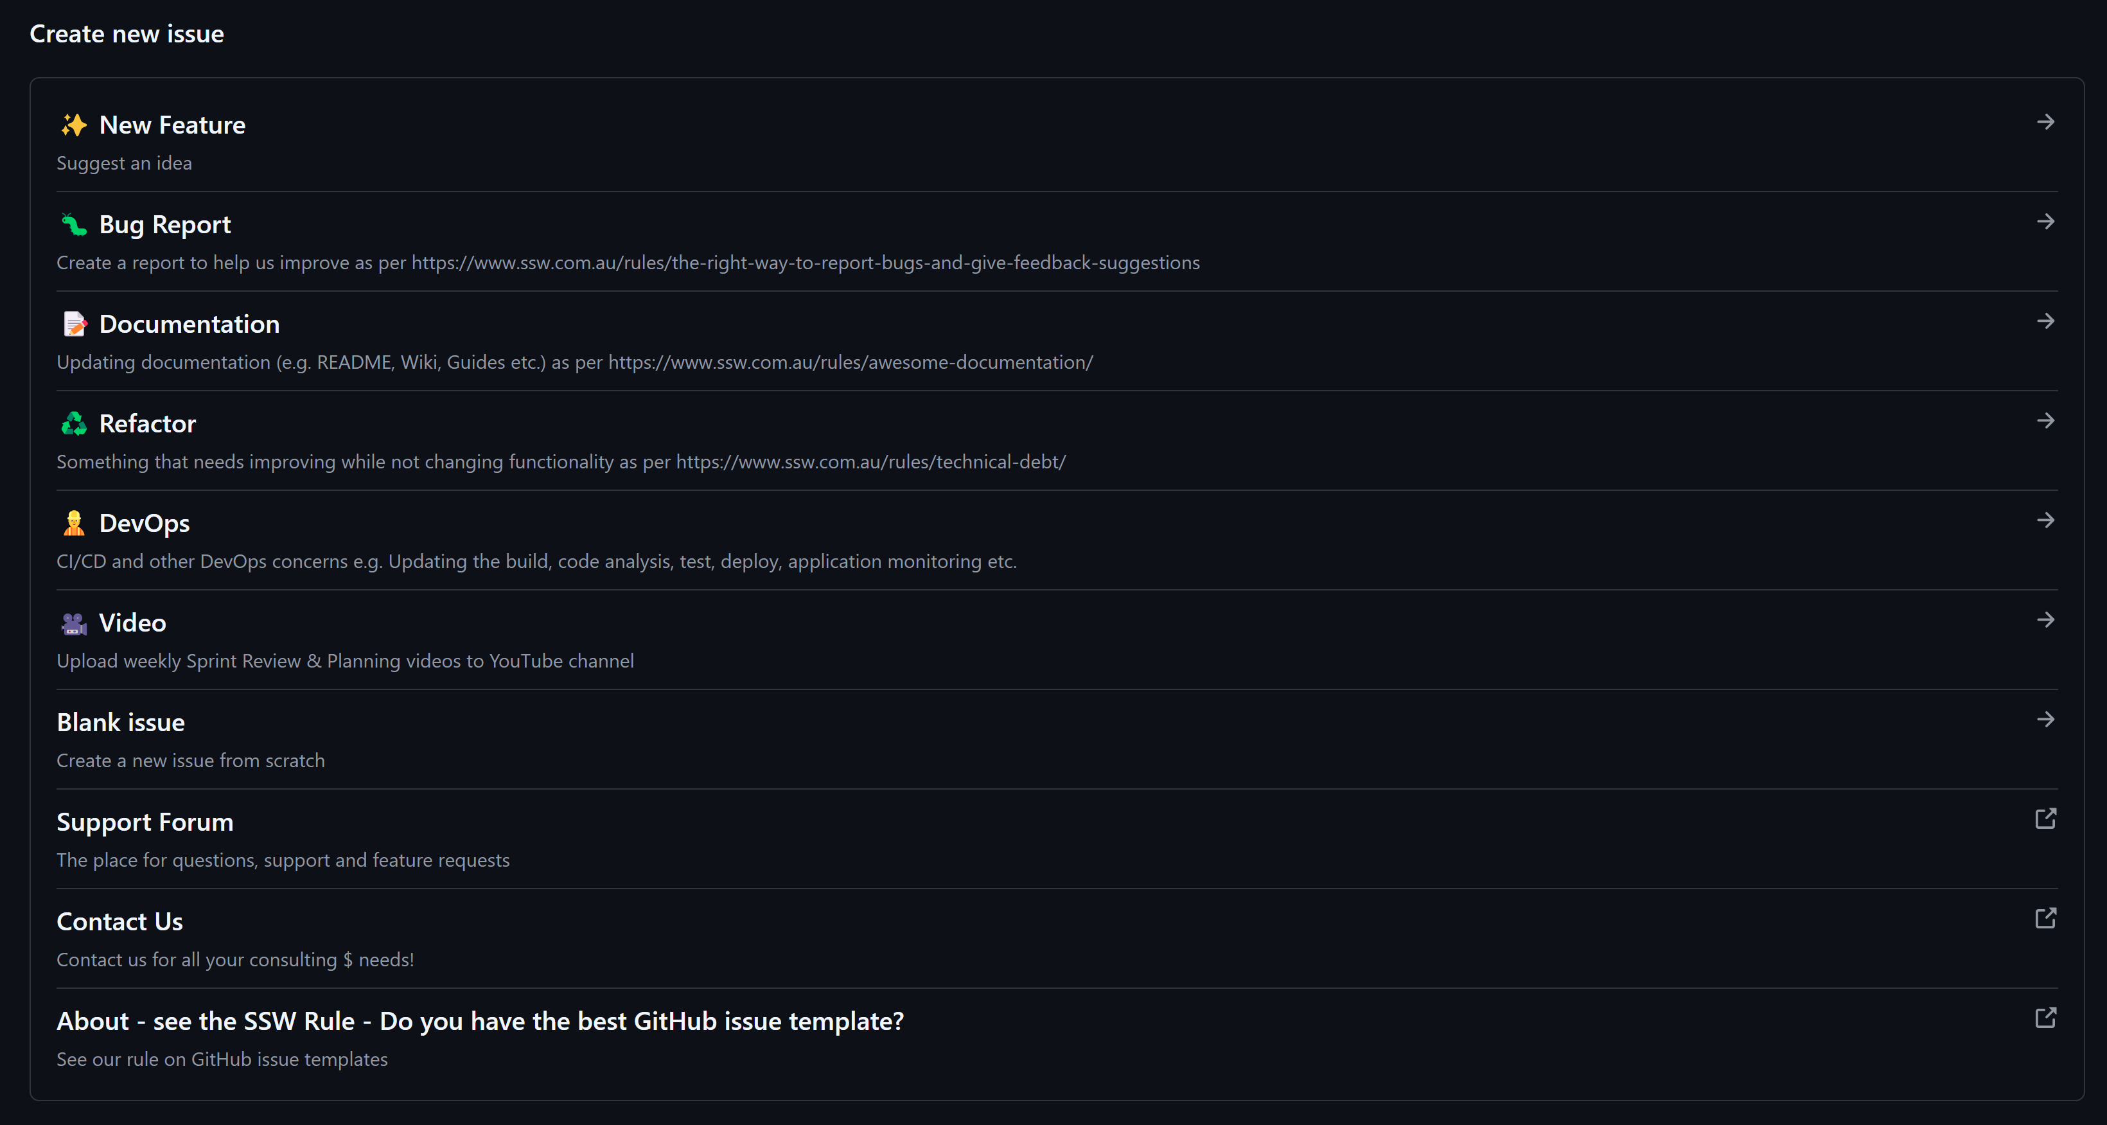The image size is (2107, 1125).
Task: Choose the Bug Report template title
Action: click(x=164, y=225)
